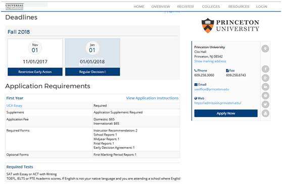Screen dimensions: 282x184
Task: Click the Nov 01 date circle
Action: (x=35, y=48)
